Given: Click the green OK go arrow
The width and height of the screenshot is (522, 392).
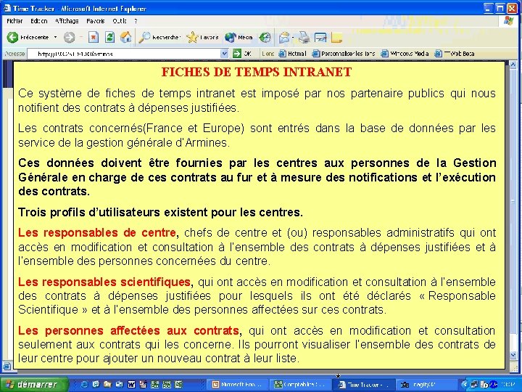Looking at the screenshot, I should click(236, 53).
